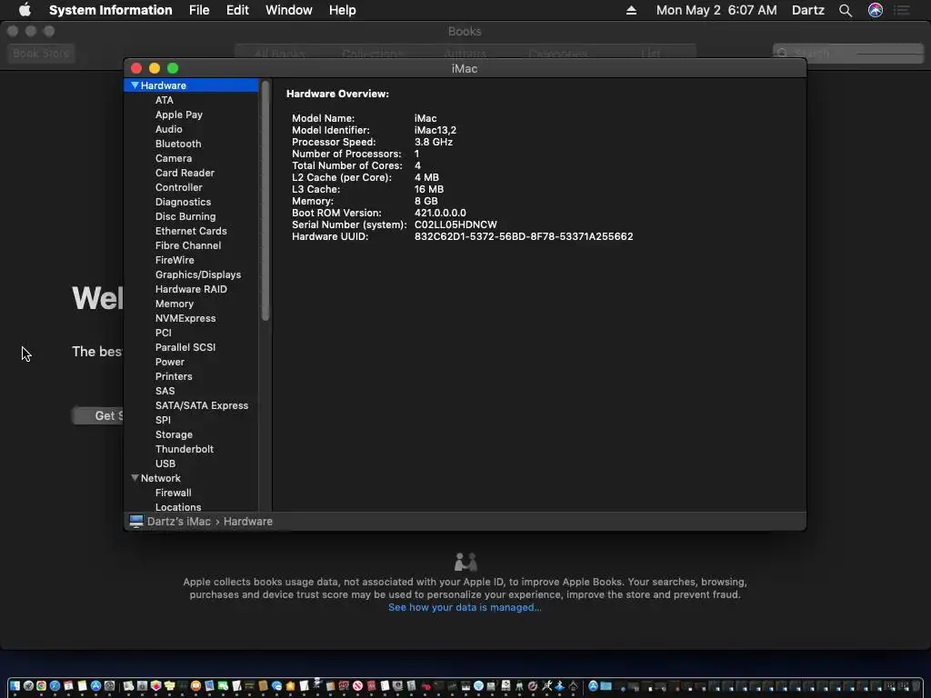This screenshot has height=698, width=931.
Task: Click the serial number C02LL05HDNCW
Action: click(x=455, y=224)
